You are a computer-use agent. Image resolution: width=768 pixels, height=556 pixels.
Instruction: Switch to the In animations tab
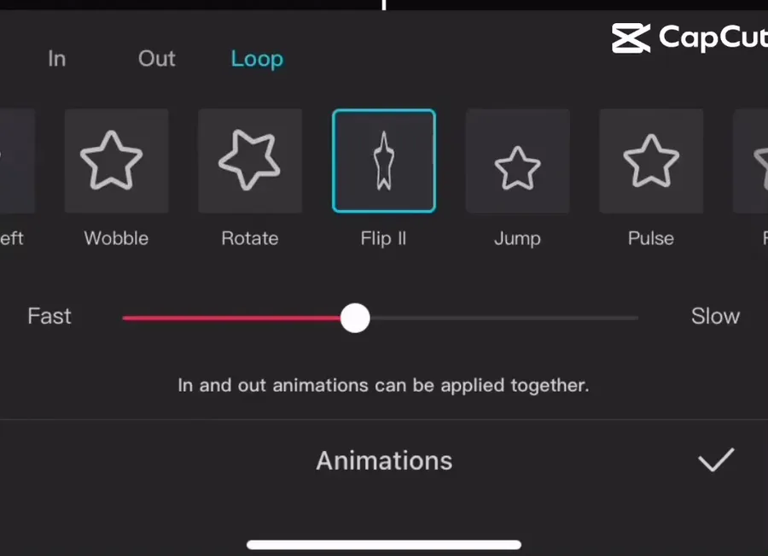pos(57,59)
